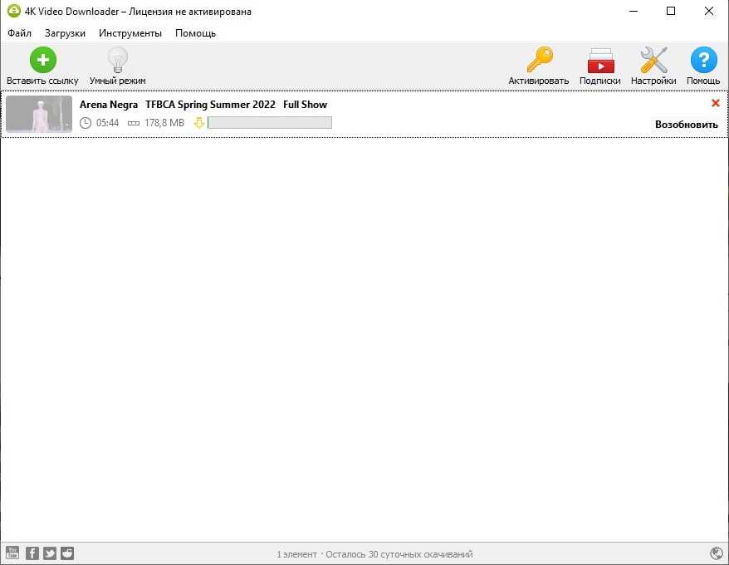Screen dimensions: 729x565
Task: Open the Файл menu
Action: pyautogui.click(x=19, y=33)
